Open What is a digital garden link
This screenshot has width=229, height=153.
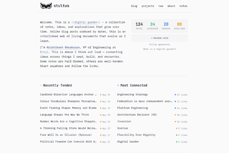pyautogui.click(x=160, y=49)
